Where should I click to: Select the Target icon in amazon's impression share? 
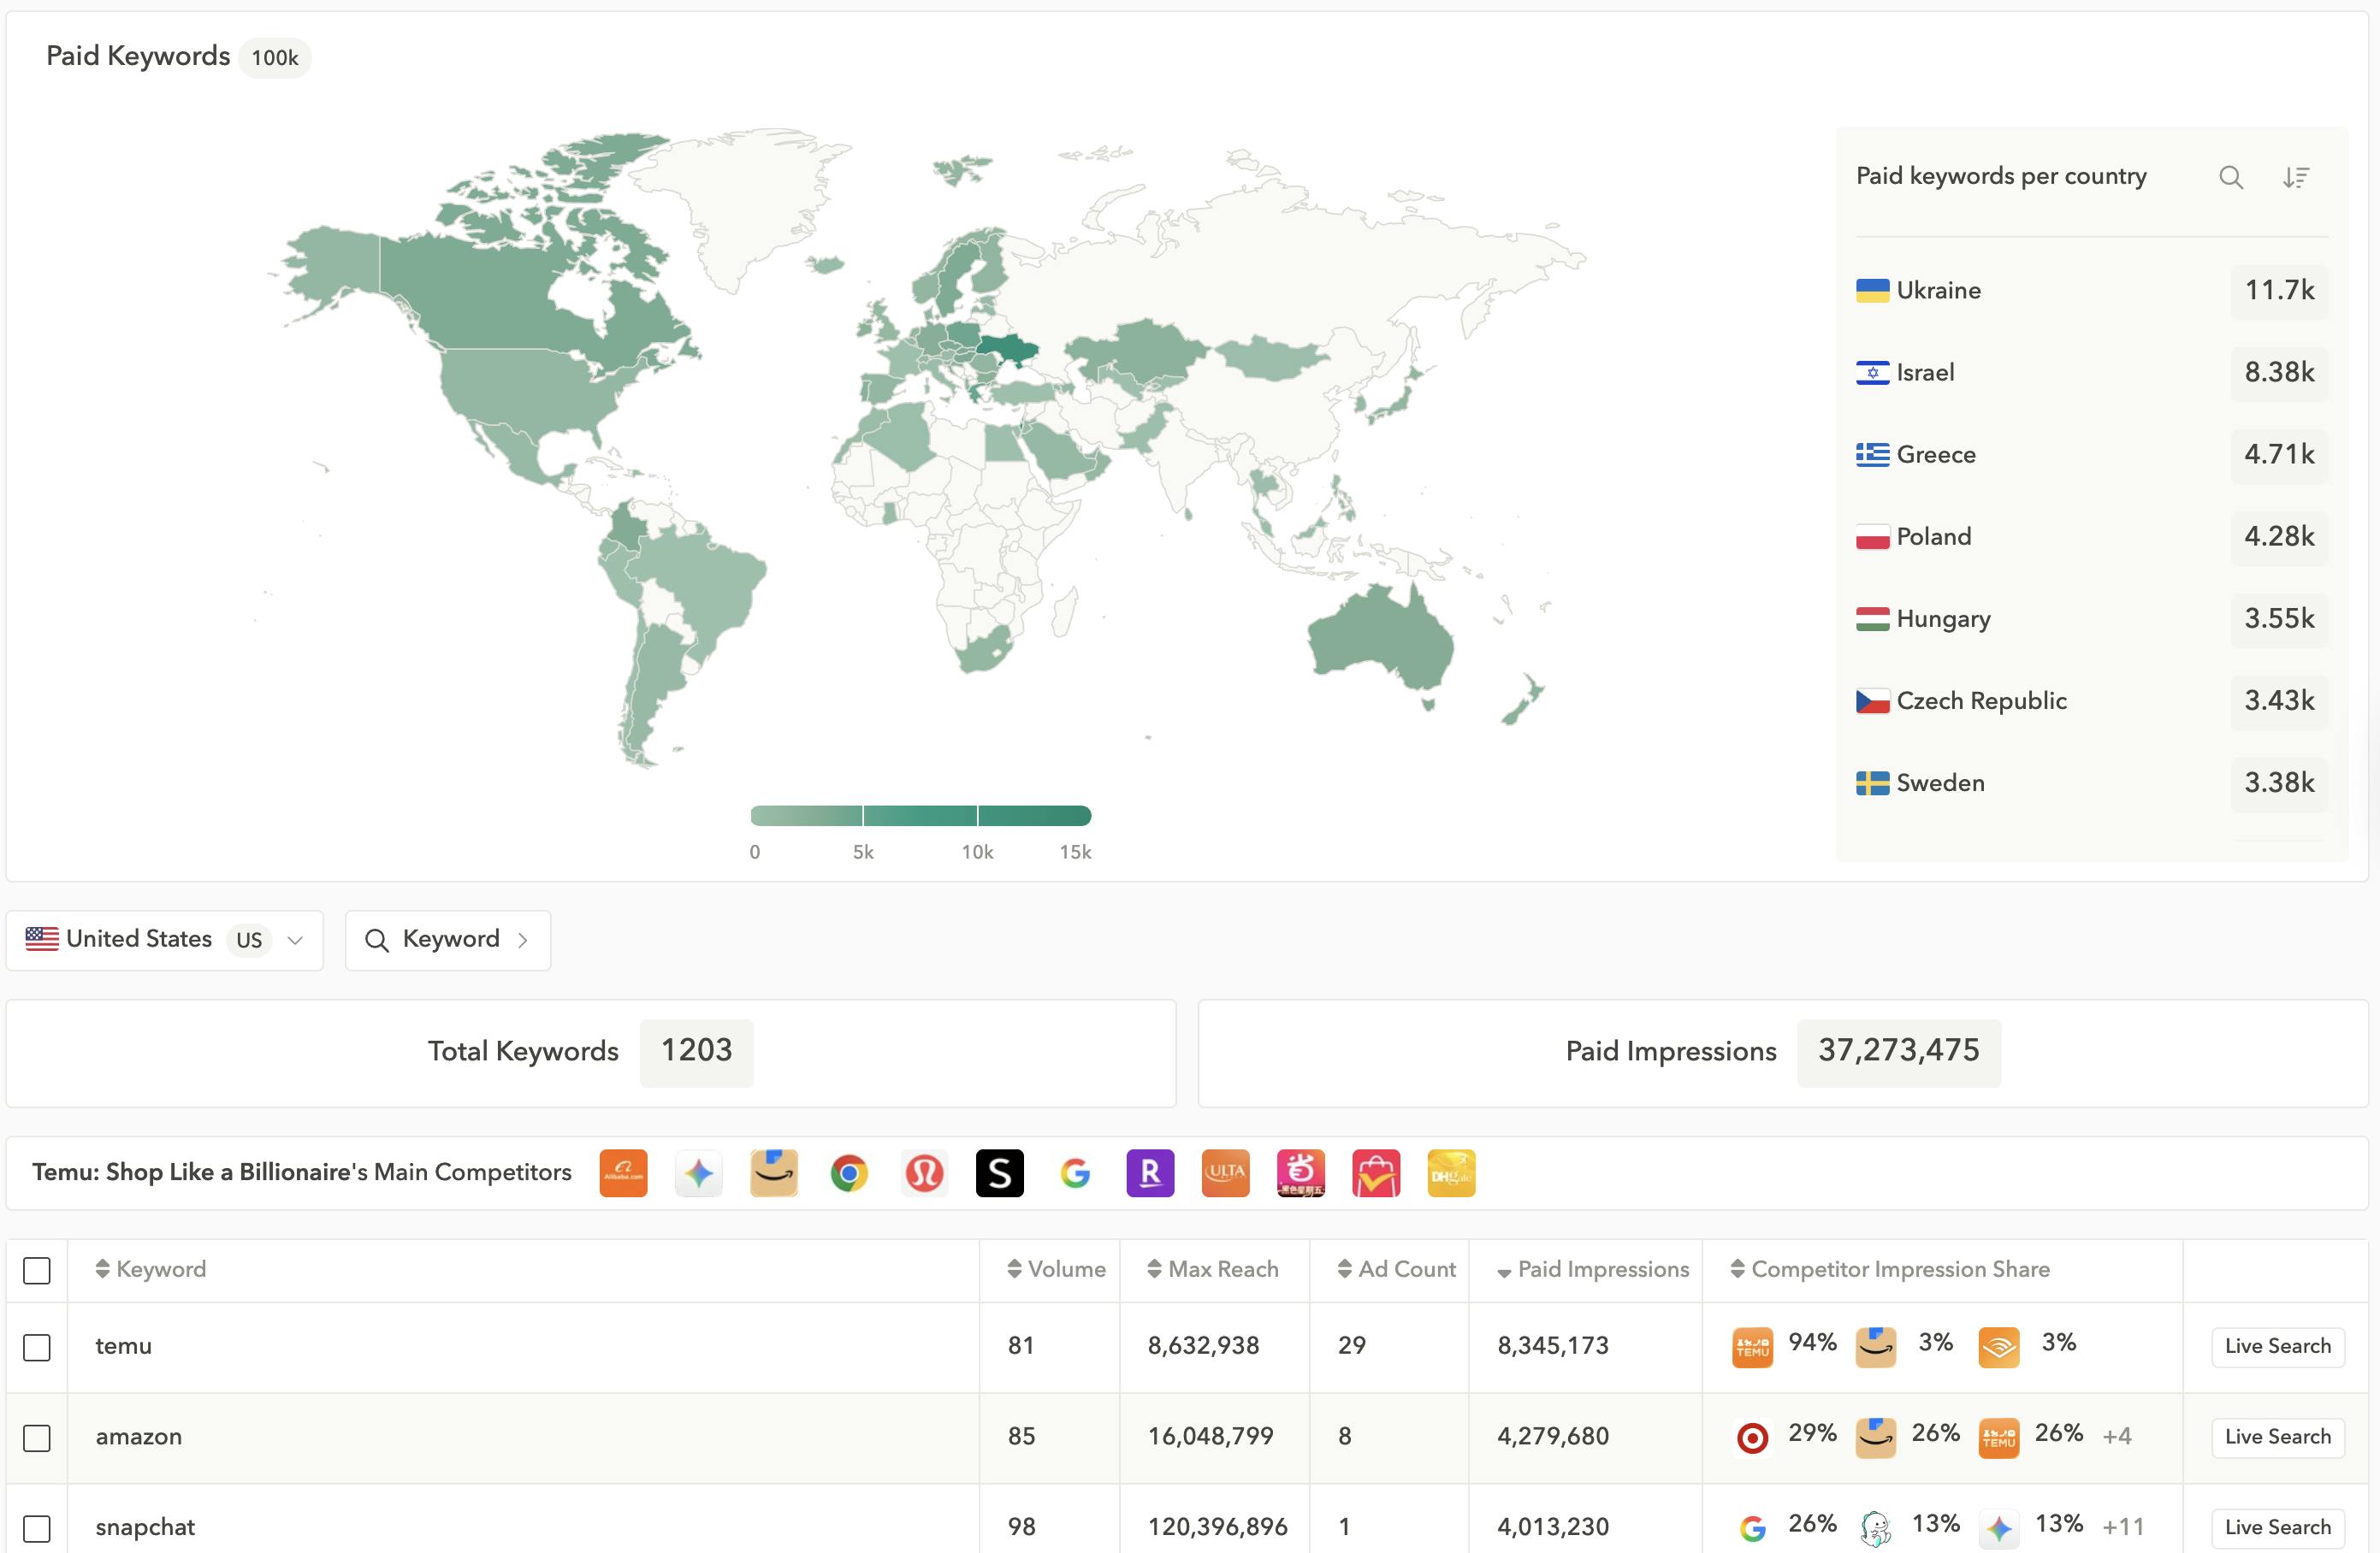1751,1435
